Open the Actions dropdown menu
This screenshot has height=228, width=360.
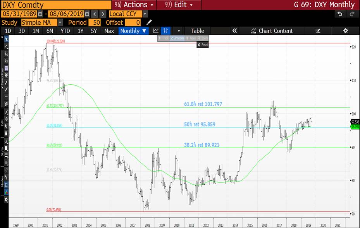click(x=134, y=5)
